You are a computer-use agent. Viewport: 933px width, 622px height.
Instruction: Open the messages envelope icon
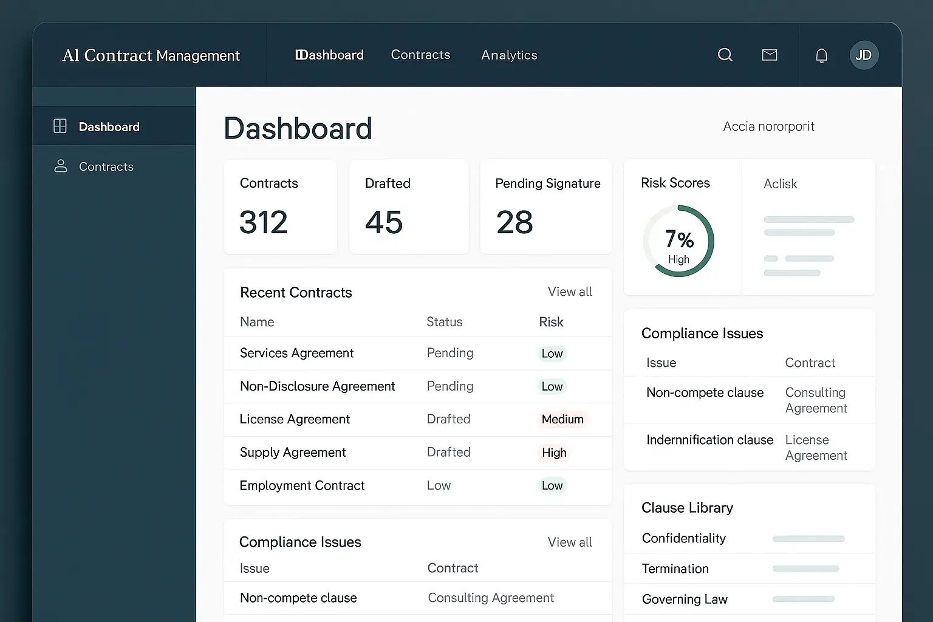tap(770, 55)
